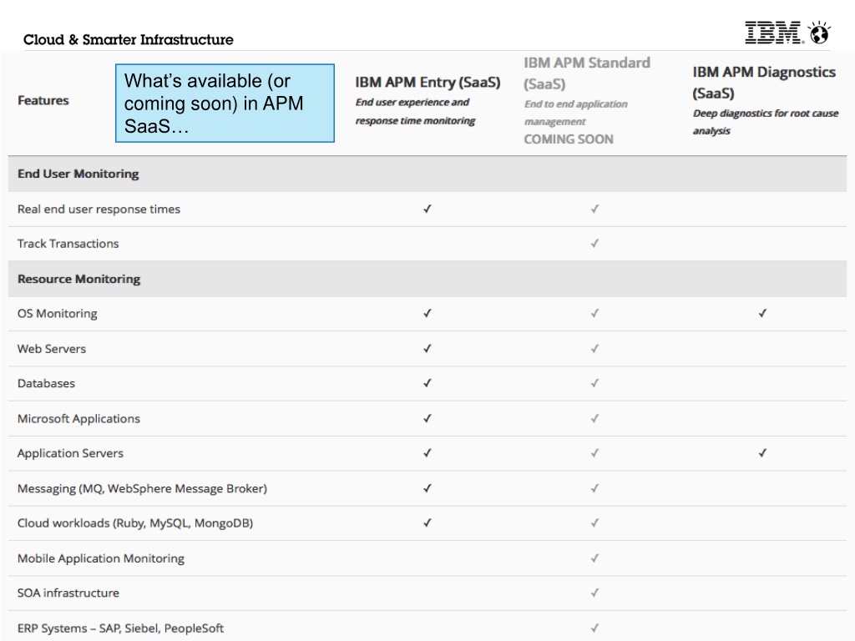This screenshot has height=641, width=855.
Task: Click Standard checkmark for Microsoft Applications
Action: tap(594, 419)
